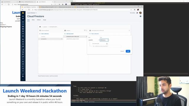Click the Firebase console address bar
The height and width of the screenshot is (106, 189).
coord(82,10)
